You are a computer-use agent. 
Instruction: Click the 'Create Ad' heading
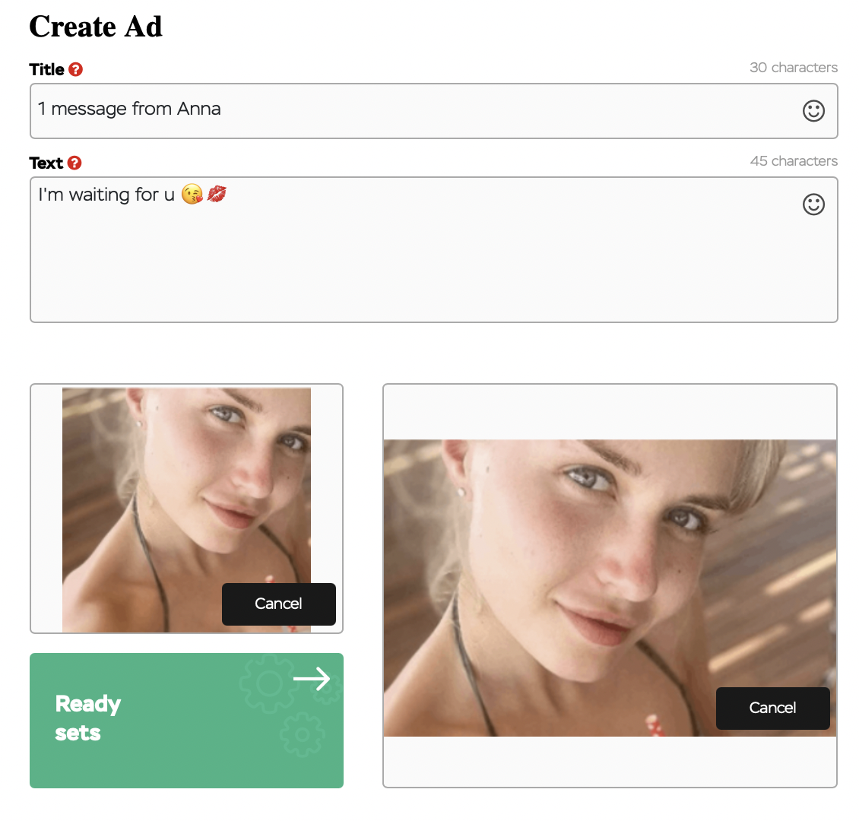(x=96, y=27)
